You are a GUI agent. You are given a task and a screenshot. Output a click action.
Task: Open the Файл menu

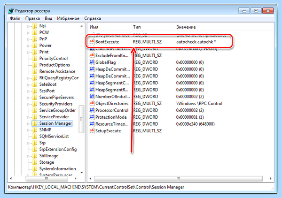(15, 18)
